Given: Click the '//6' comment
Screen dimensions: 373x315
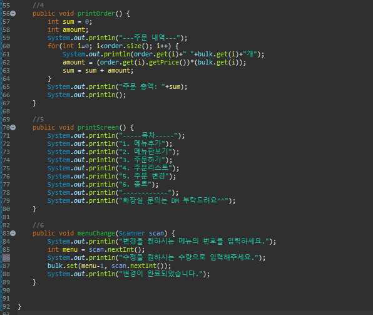Looking at the screenshot, I should (x=38, y=225).
